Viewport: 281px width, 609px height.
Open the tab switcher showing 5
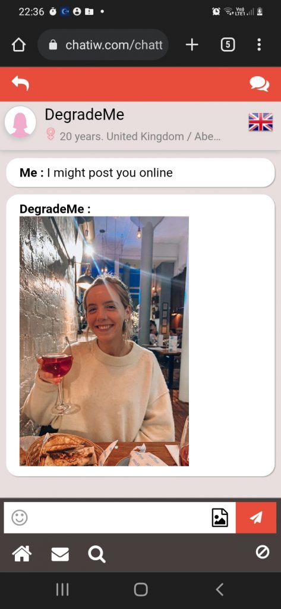228,45
